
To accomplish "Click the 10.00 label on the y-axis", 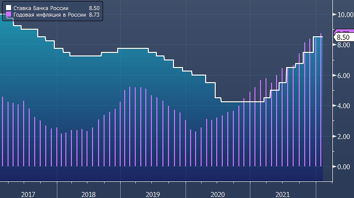I will point(345,15).
